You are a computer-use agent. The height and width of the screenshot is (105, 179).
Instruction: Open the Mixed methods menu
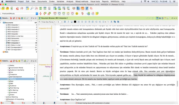pos(82,1)
